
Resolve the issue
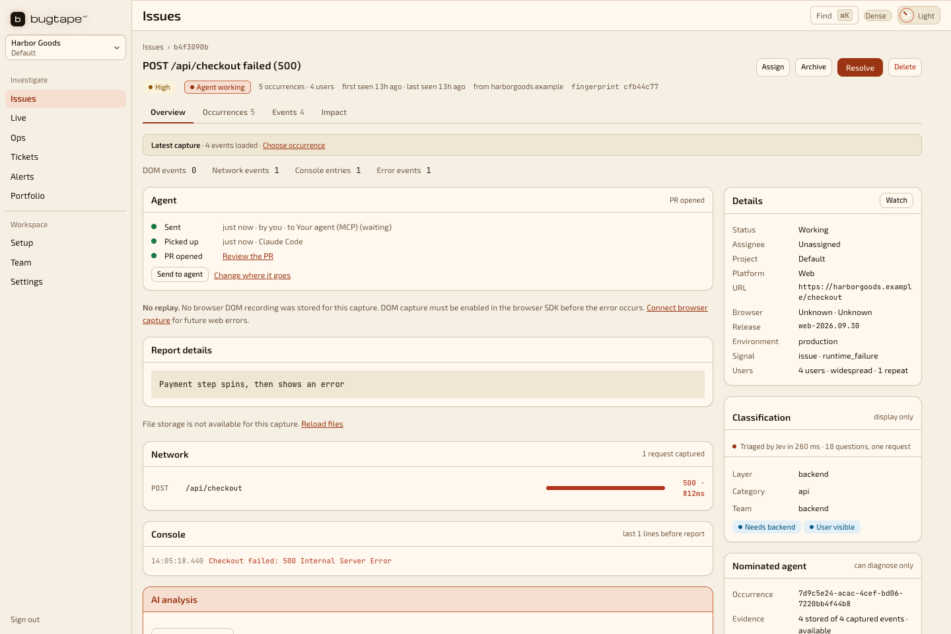pos(860,67)
